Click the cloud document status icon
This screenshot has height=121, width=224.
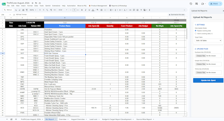(40, 3)
